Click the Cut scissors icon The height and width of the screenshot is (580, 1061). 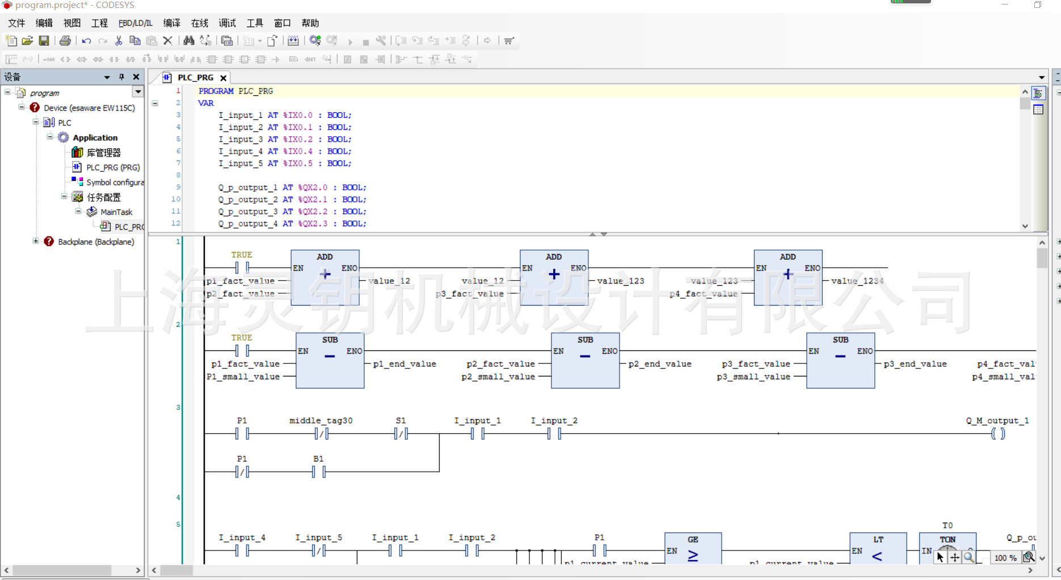click(x=119, y=41)
